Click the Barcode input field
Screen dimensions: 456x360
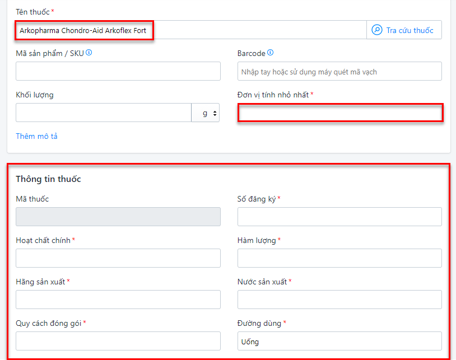click(339, 72)
